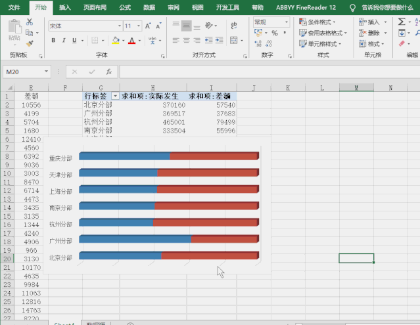Click the lightbulb tell-me icon
Screen dimensions: 420x325
(352, 8)
